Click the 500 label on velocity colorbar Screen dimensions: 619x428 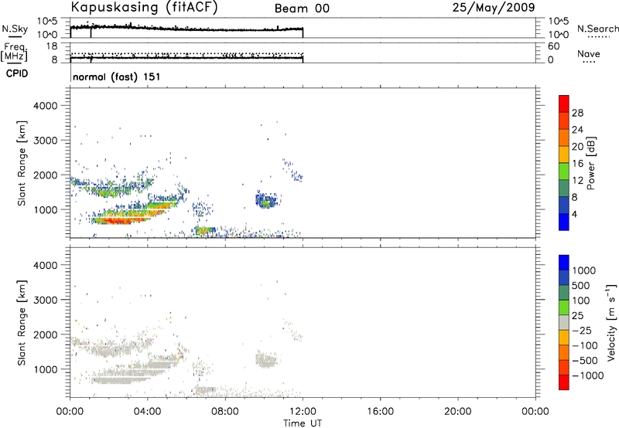(580, 286)
